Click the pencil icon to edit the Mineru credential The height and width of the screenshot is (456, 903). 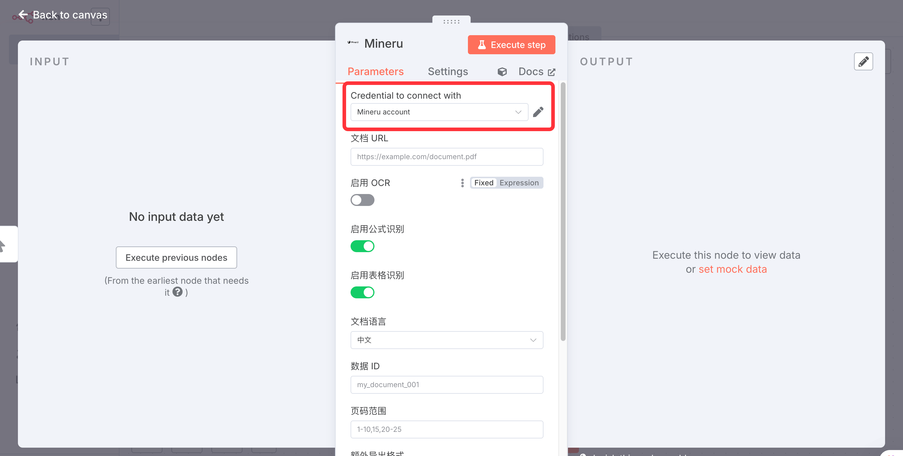point(538,112)
